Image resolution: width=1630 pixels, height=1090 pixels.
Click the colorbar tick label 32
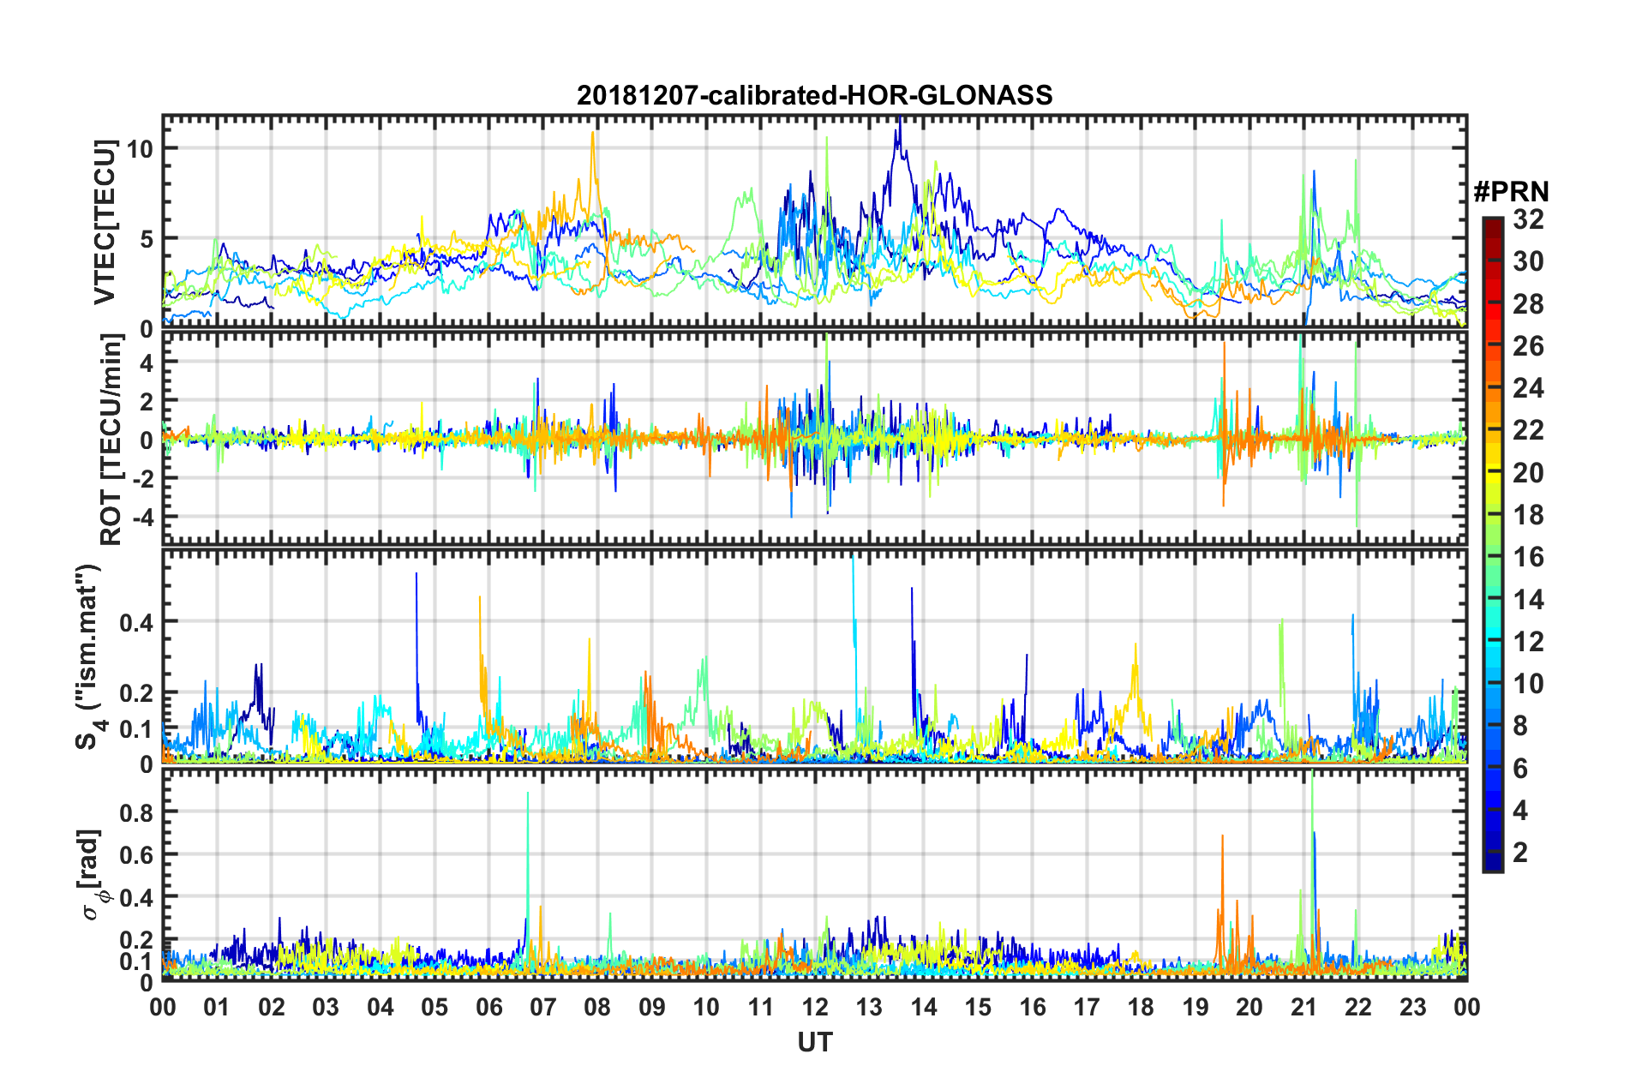1528,219
